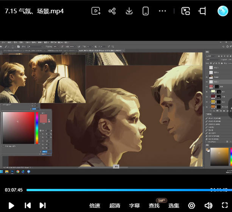
Task: Pick from the orange Color panel field
Action: click(x=220, y=157)
